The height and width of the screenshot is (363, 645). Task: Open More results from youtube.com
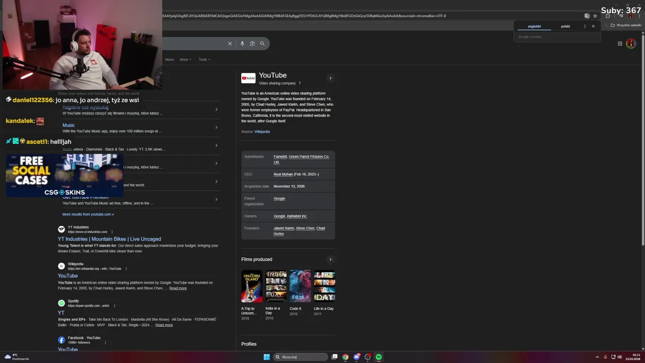pos(88,214)
